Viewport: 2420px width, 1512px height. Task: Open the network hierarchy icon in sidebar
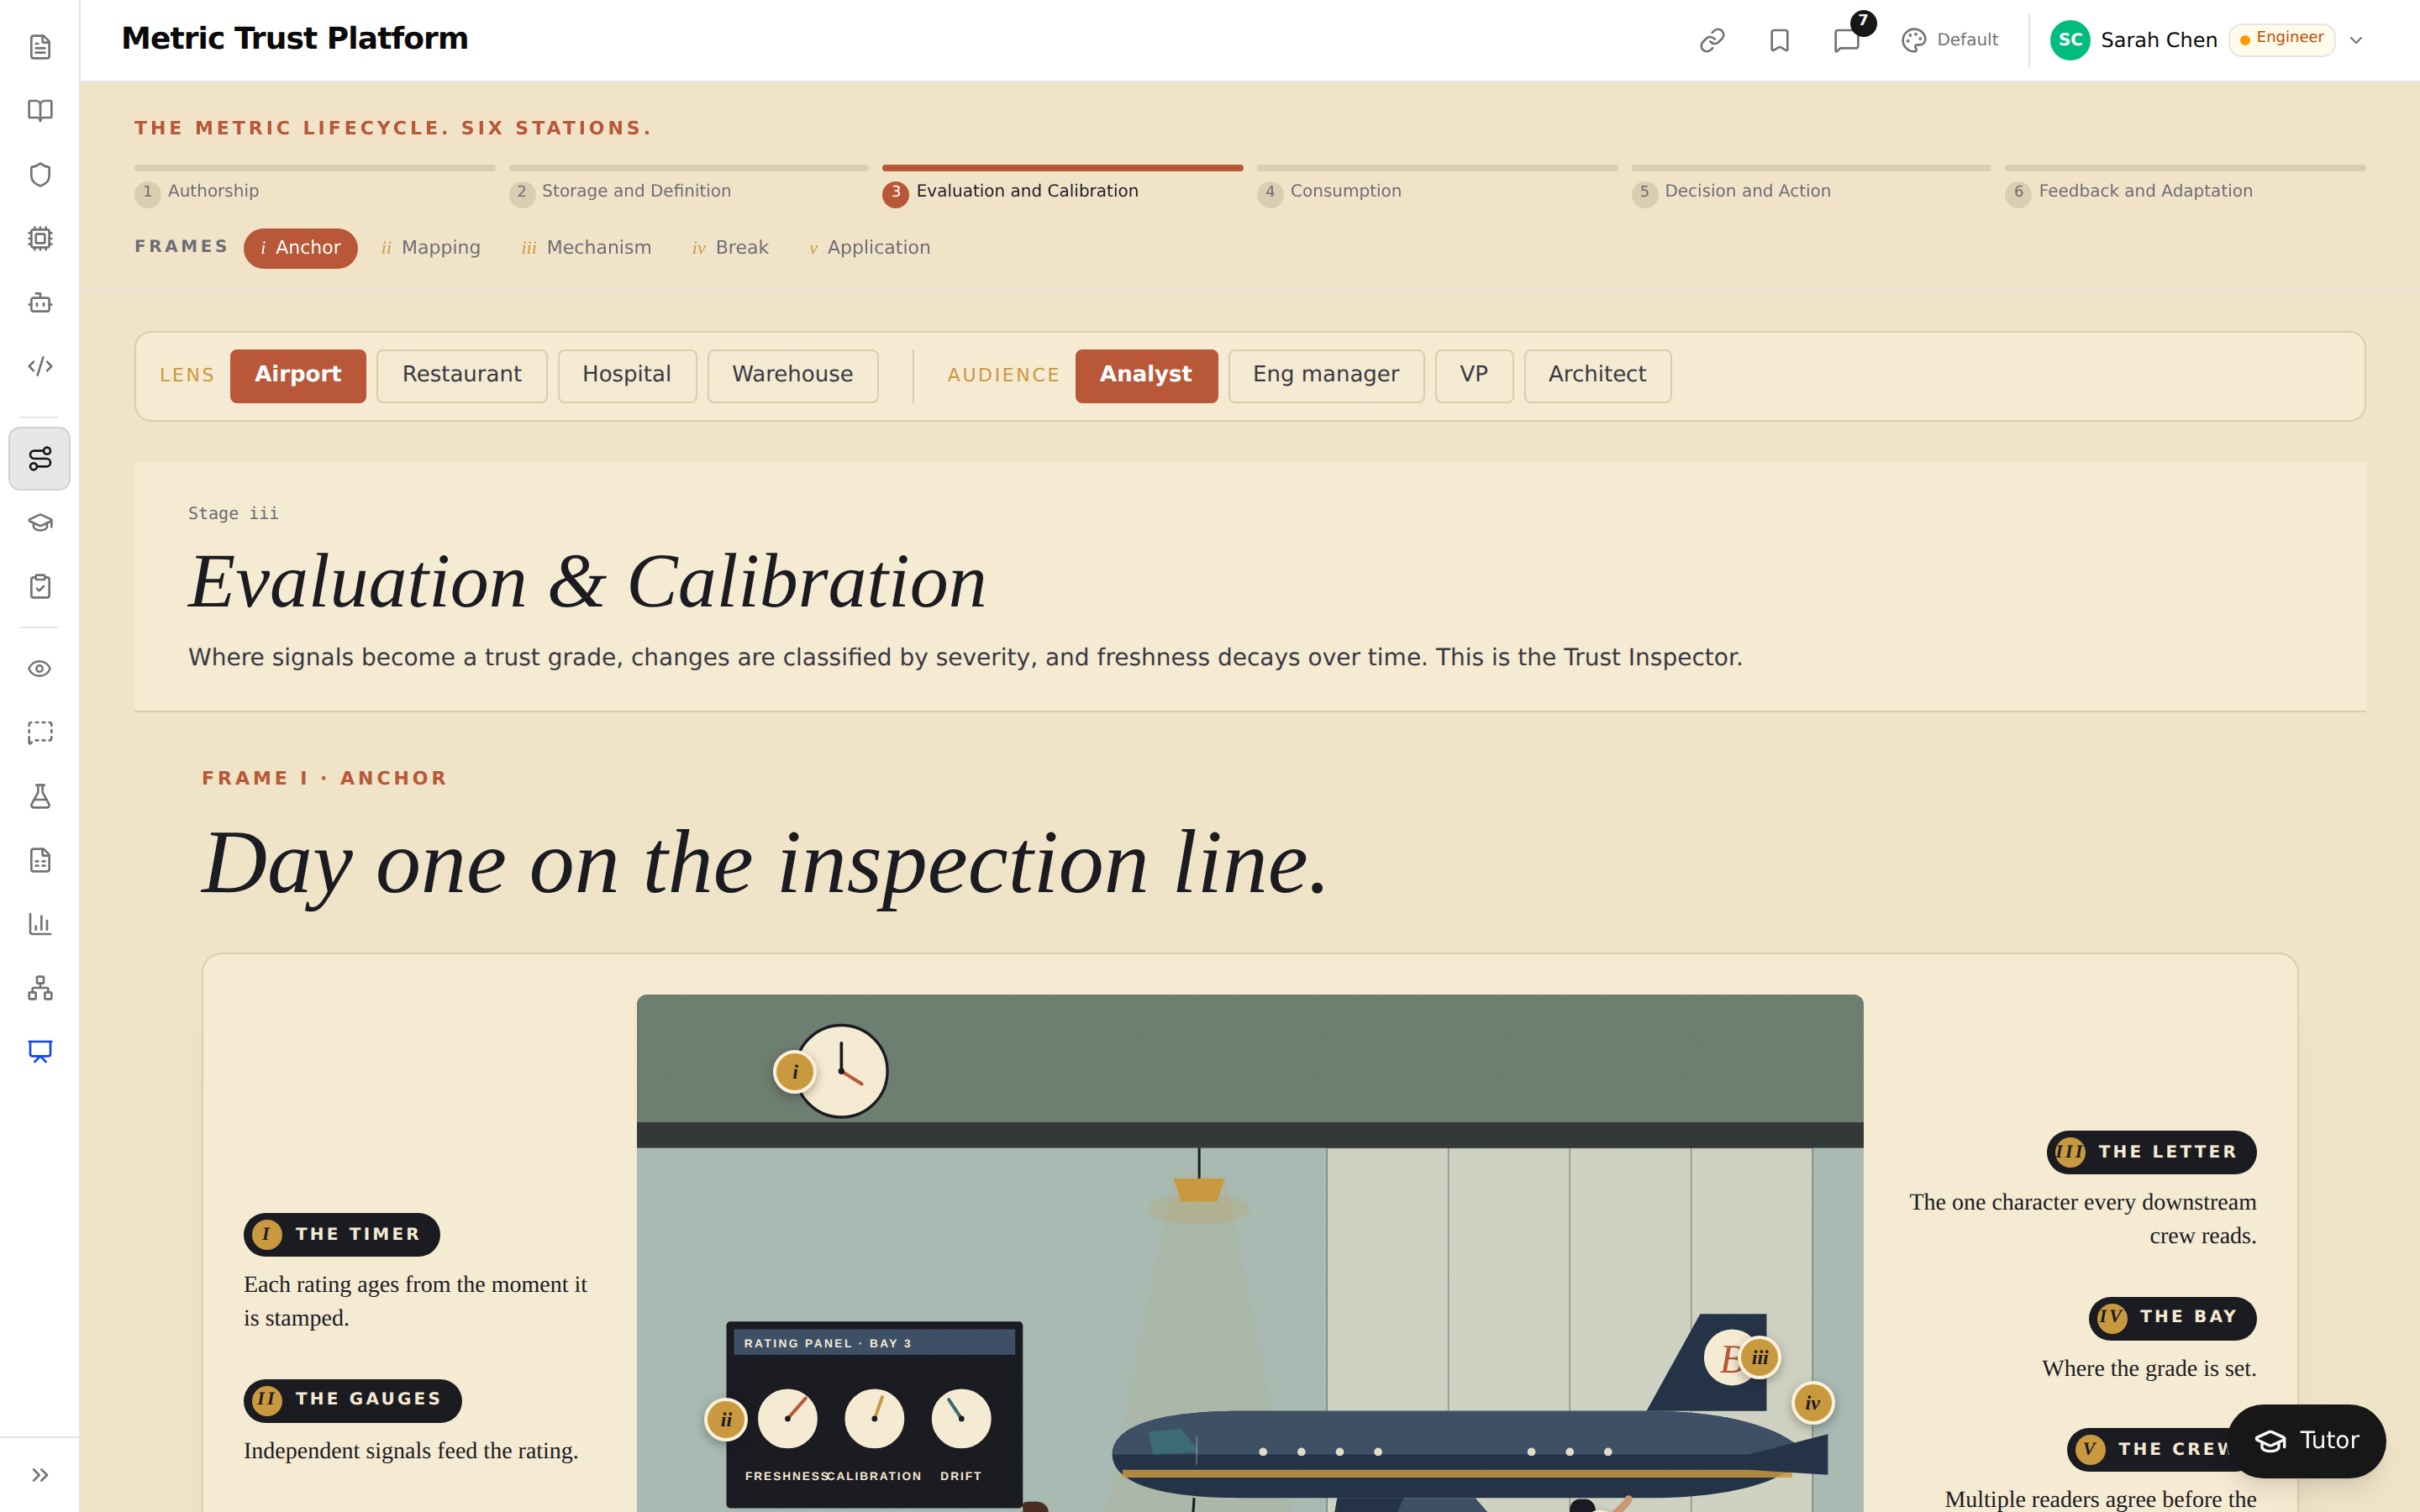click(40, 988)
